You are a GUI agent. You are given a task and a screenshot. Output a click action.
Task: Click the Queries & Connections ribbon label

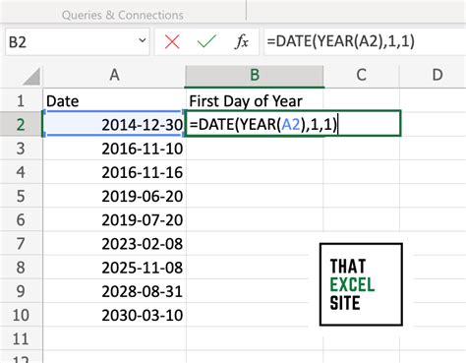point(123,15)
